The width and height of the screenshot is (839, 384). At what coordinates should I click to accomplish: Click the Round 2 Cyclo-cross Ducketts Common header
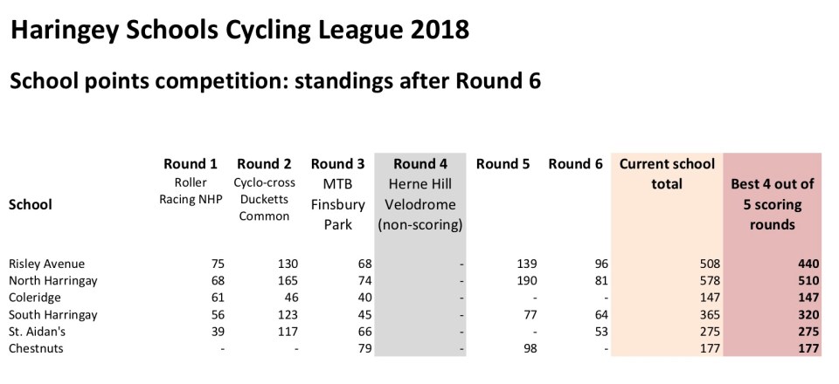[x=264, y=190]
